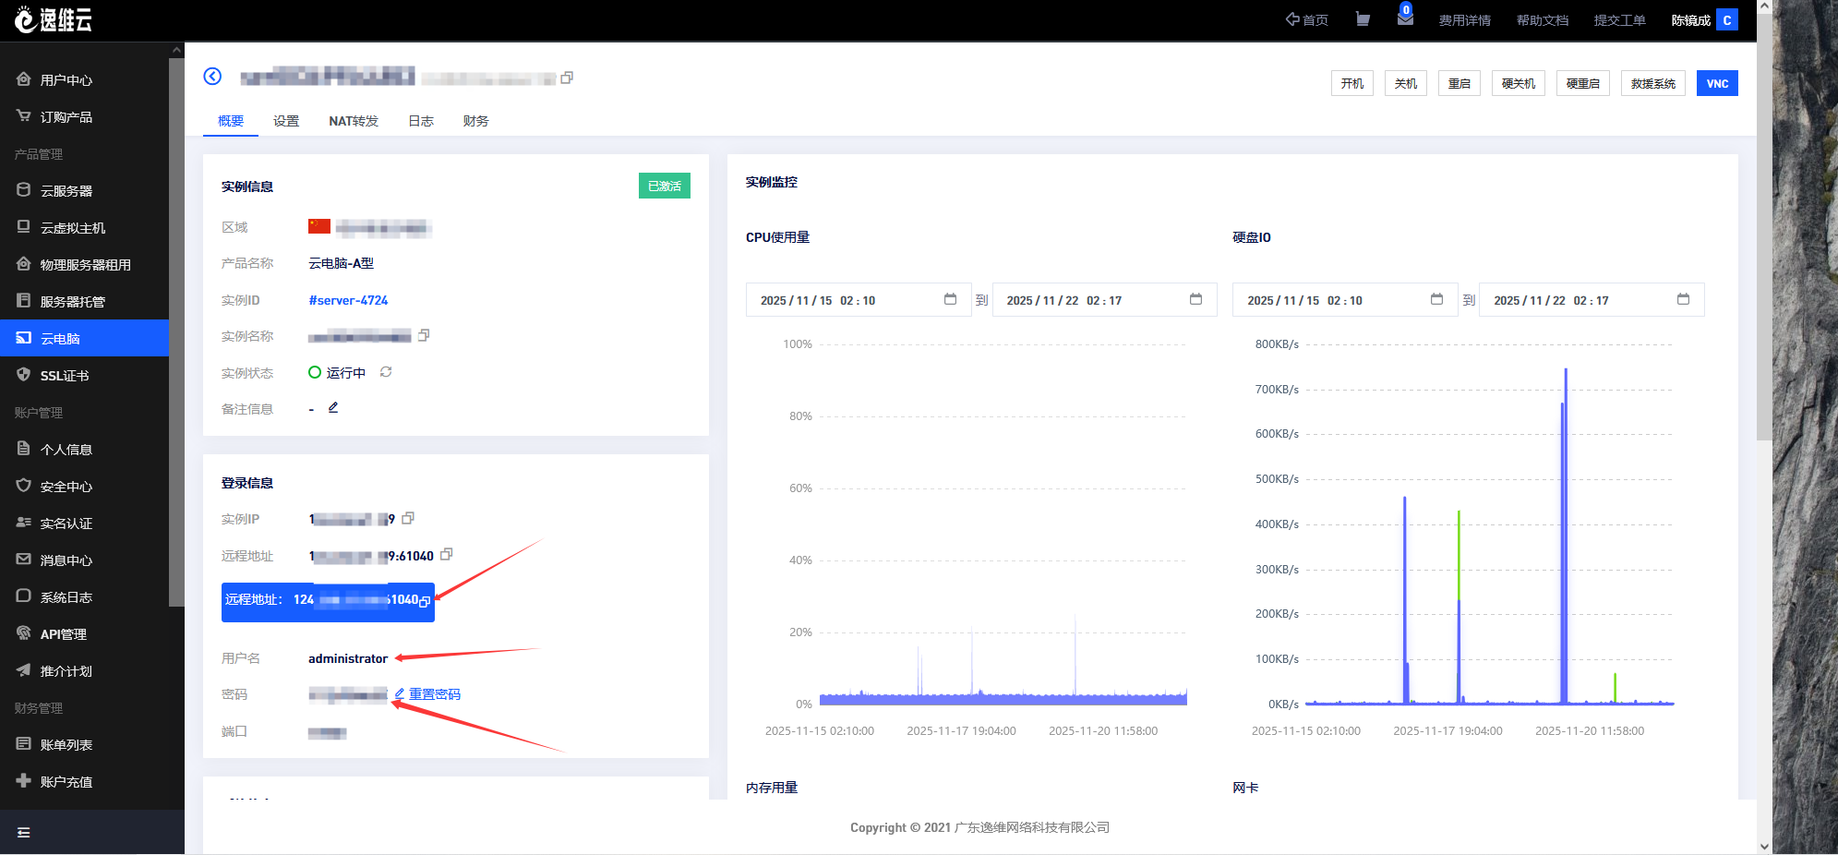
Task: Switch to the NAT转发 tab
Action: 354,121
